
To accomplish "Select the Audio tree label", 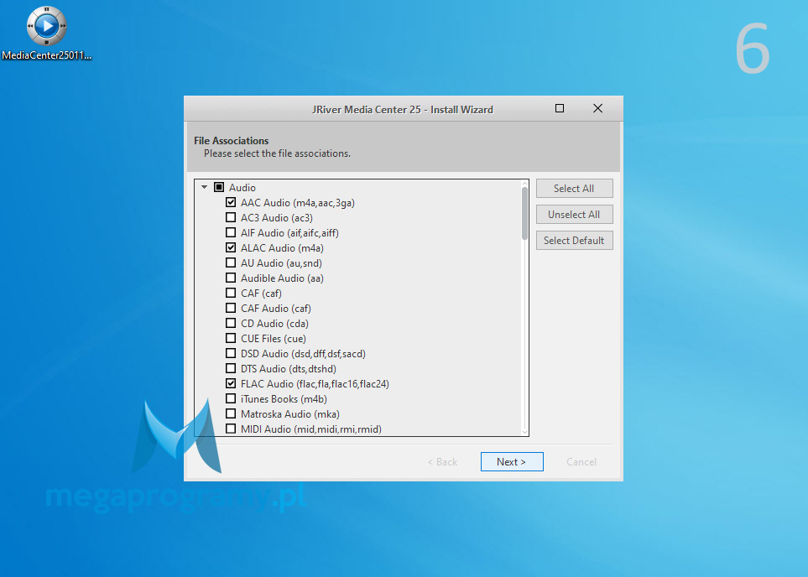I will [242, 188].
